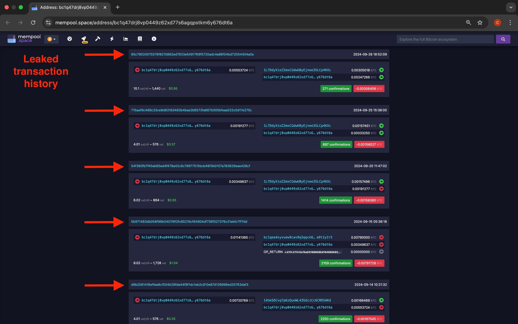
Task: Open the mempool dashboard gauge icon
Action: 69,39
